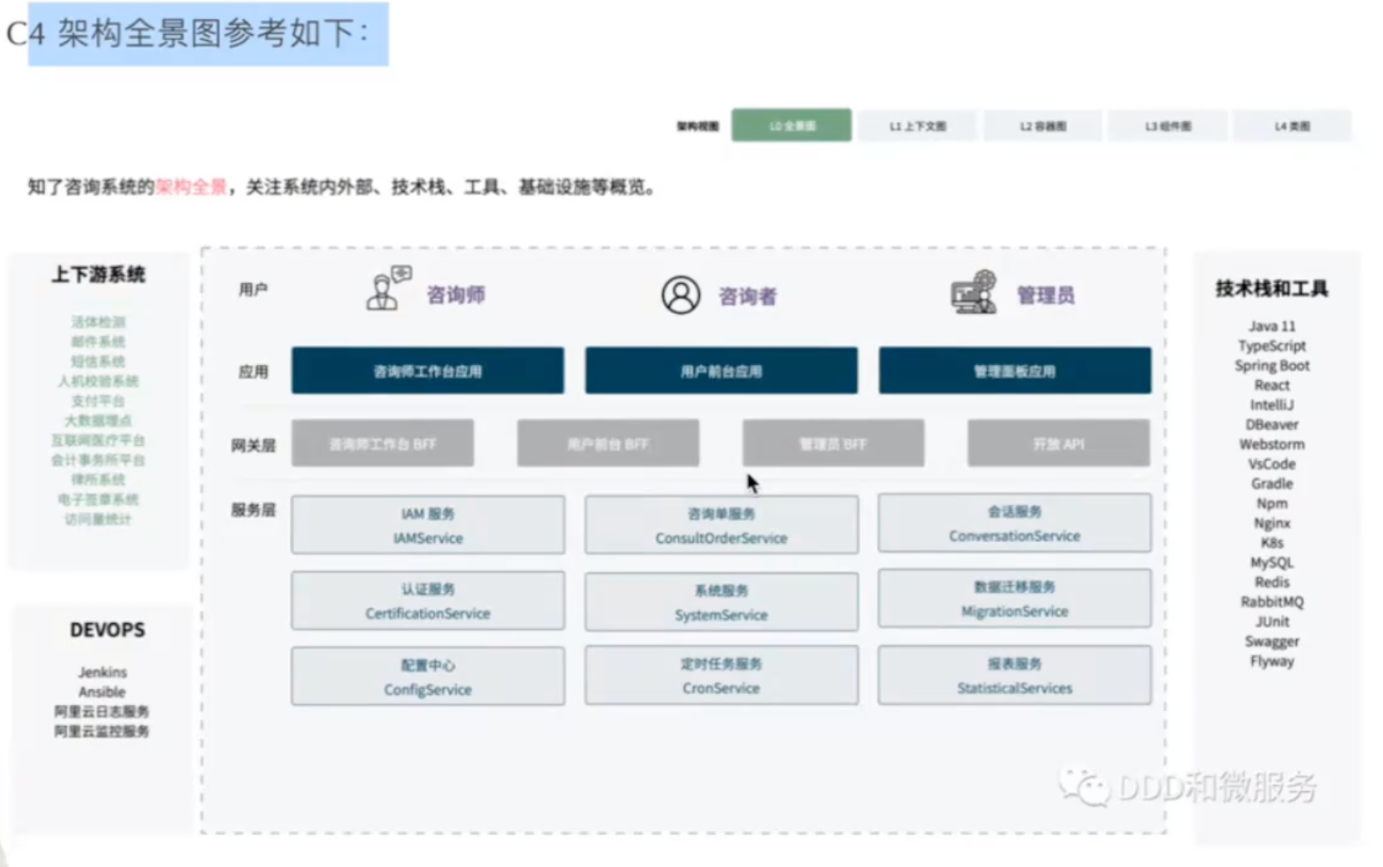
Task: Click Nginx in tech stack list
Action: click(1272, 523)
